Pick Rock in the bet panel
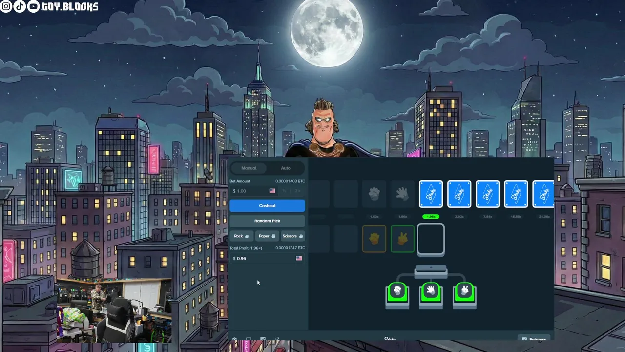This screenshot has height=352, width=625. tap(242, 236)
